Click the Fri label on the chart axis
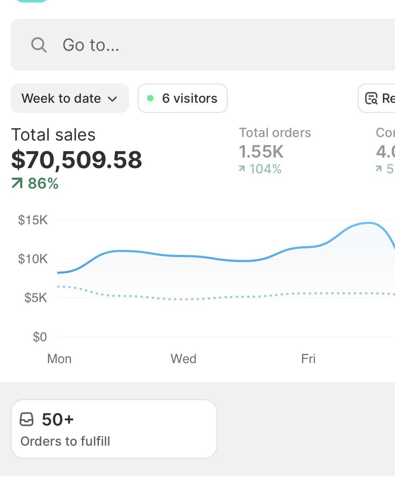 [x=308, y=358]
